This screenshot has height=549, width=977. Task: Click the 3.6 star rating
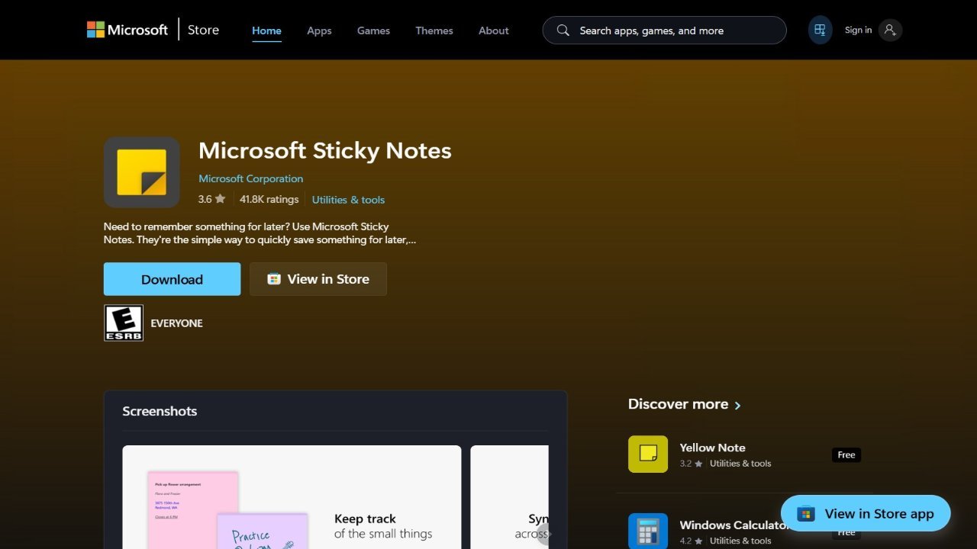(211, 199)
